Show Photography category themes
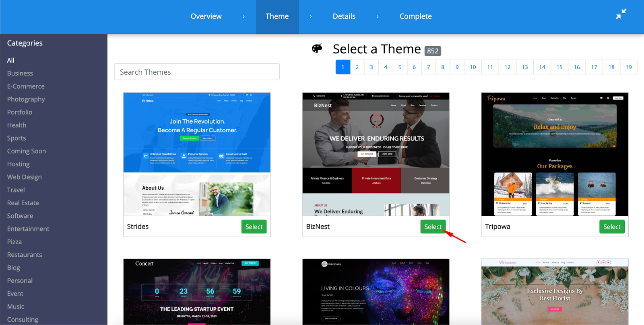 click(26, 99)
